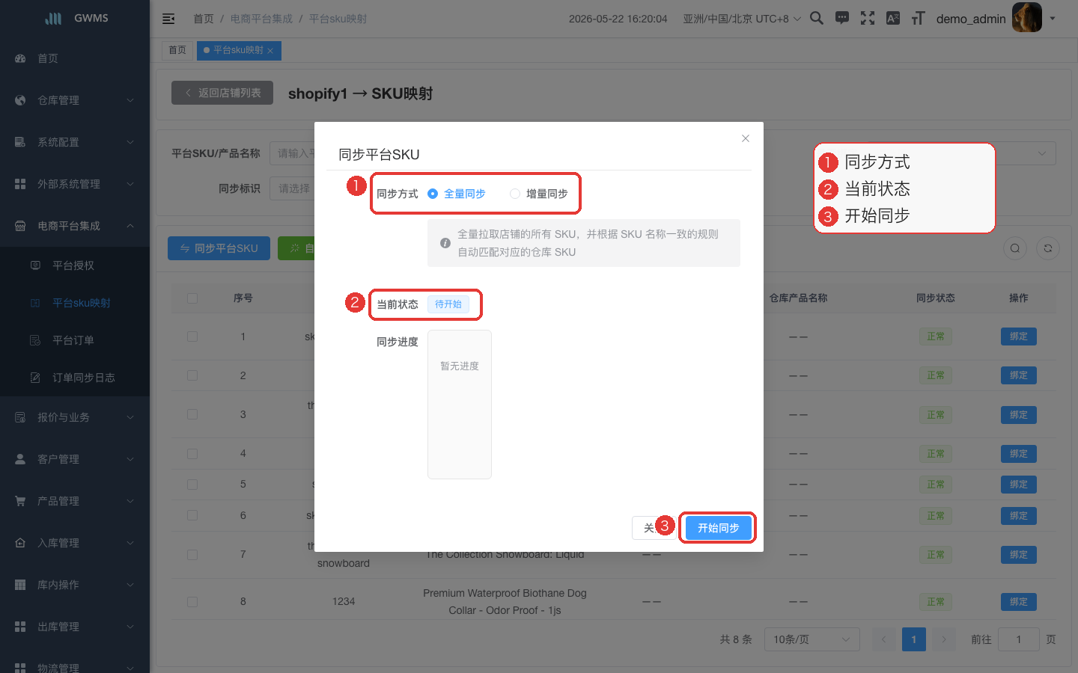1078x673 pixels.
Task: Click page number 1 in pagination
Action: [914, 639]
